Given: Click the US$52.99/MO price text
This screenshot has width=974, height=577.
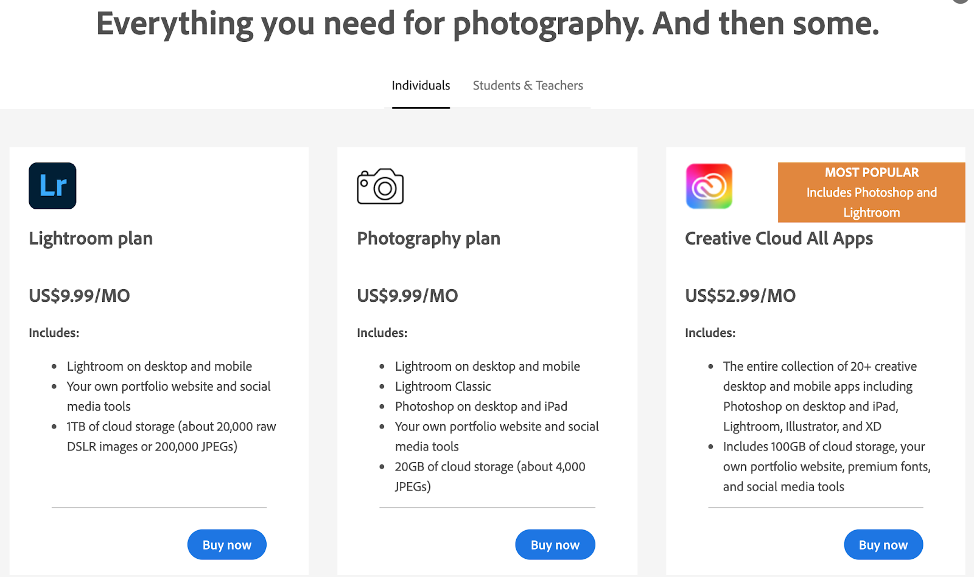Looking at the screenshot, I should 740,296.
